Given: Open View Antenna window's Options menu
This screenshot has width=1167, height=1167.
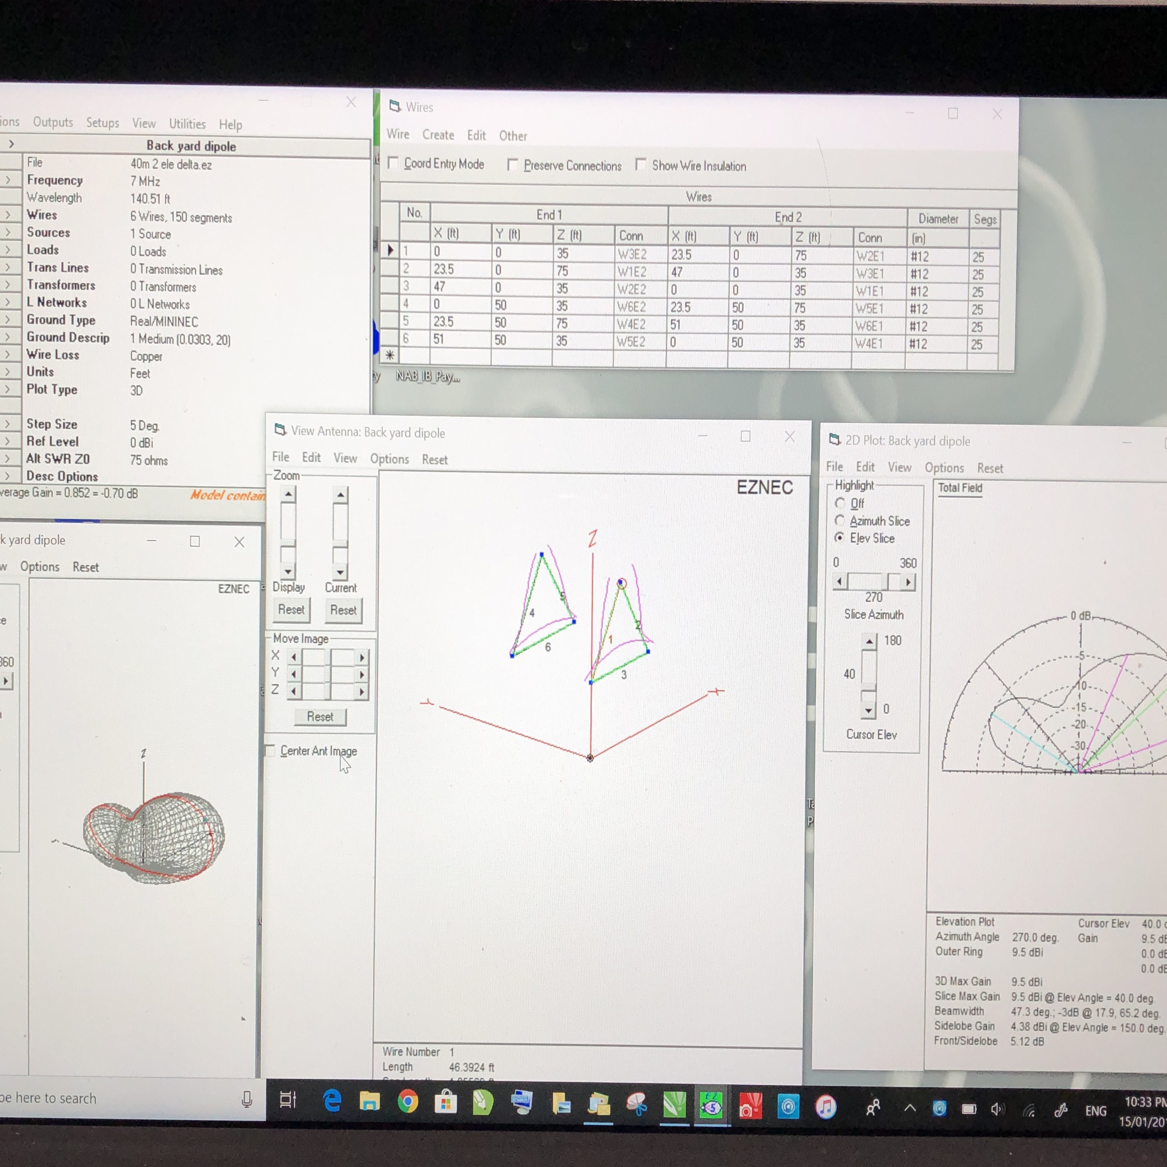Looking at the screenshot, I should (390, 459).
